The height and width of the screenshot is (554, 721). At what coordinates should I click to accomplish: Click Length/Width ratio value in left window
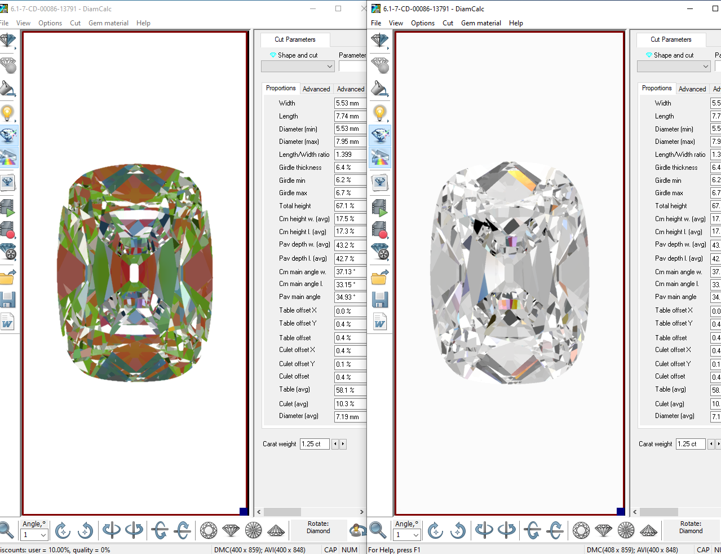pyautogui.click(x=350, y=155)
